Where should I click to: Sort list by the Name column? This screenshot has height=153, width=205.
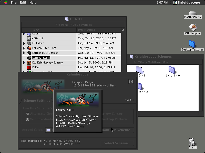point(49,30)
